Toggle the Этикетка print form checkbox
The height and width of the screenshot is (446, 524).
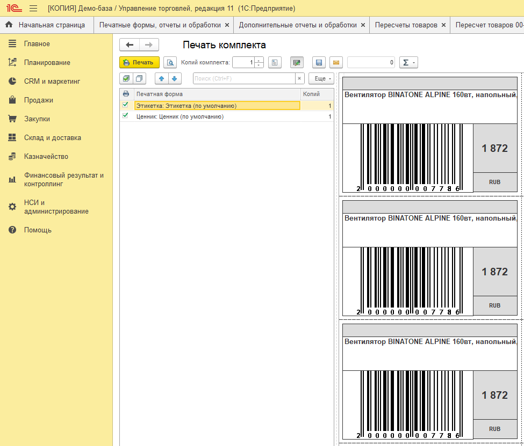click(x=125, y=105)
